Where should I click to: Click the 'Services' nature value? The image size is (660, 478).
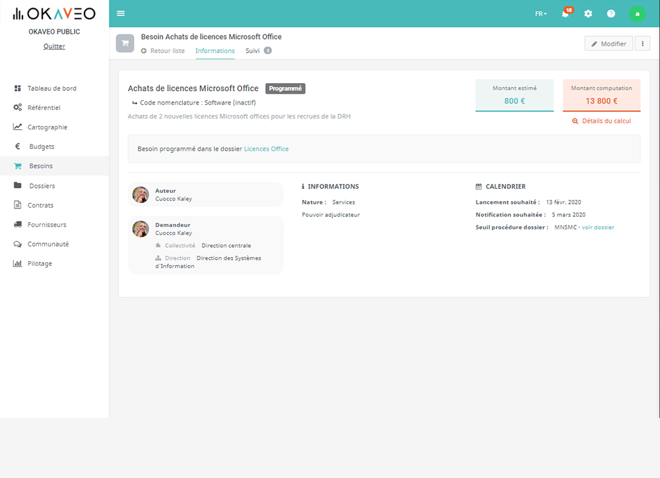tap(343, 202)
